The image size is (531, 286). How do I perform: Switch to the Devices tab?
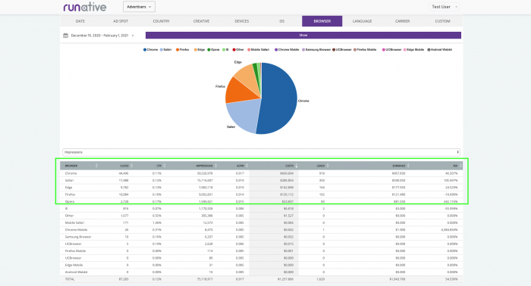click(x=242, y=21)
